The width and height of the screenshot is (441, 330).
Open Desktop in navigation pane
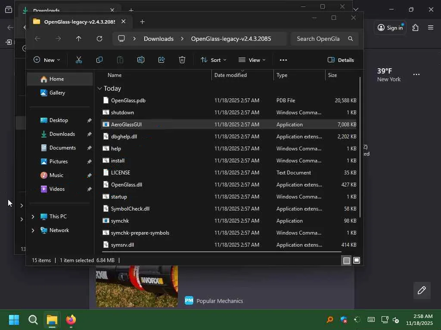(60, 120)
